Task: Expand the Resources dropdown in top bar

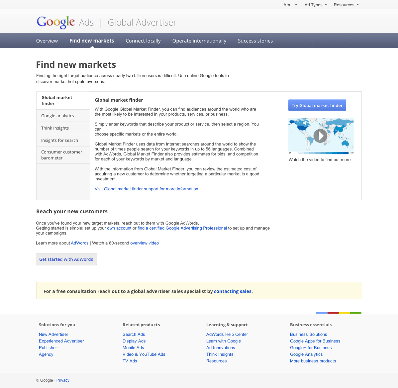Action: pos(346,5)
